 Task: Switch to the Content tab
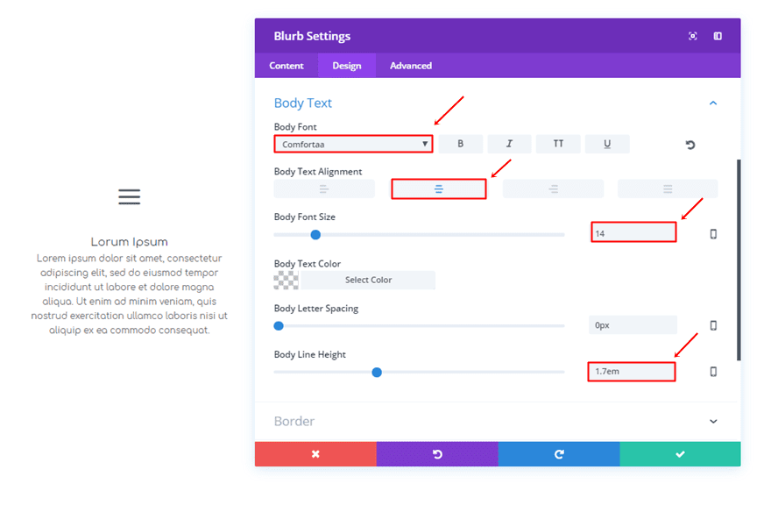point(286,66)
